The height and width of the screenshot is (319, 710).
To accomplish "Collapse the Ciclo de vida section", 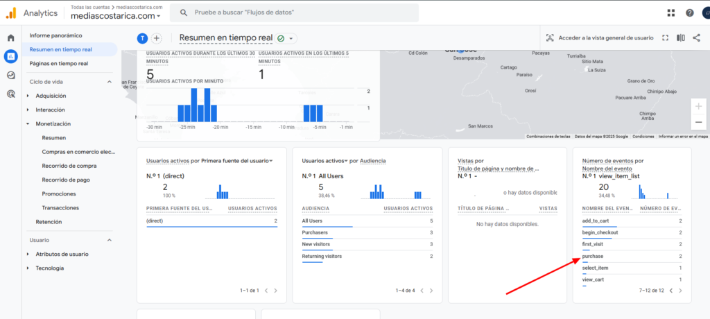I will [109, 82].
